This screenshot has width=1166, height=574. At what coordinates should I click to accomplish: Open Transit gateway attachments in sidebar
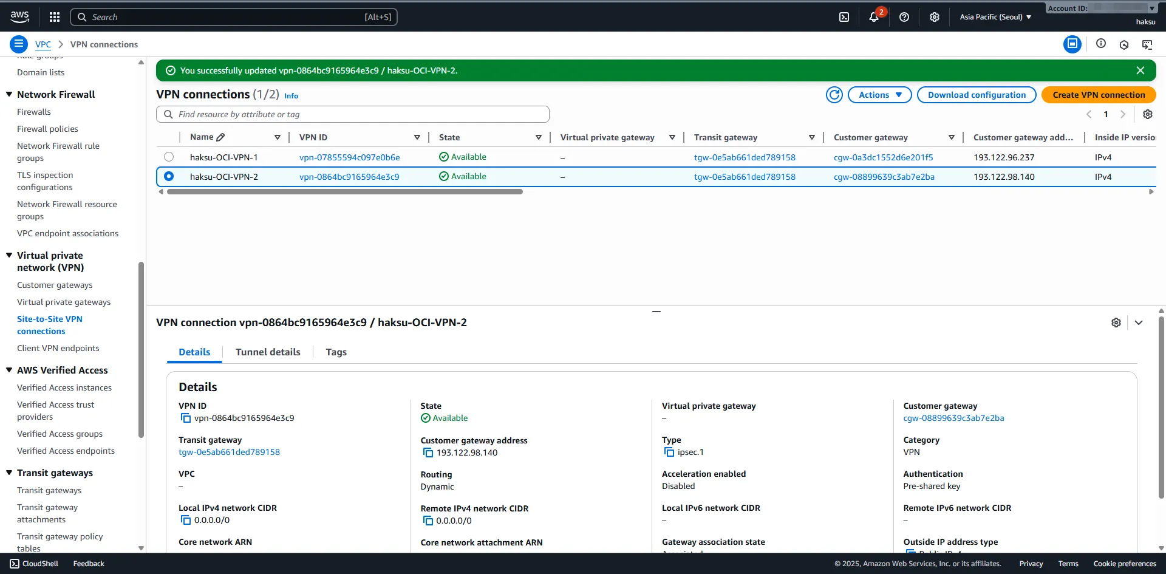47,513
